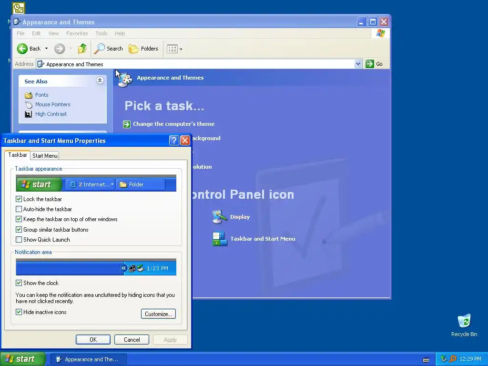This screenshot has height=366, width=488.
Task: Open Taskbar and Start Menu link
Action: [263, 239]
